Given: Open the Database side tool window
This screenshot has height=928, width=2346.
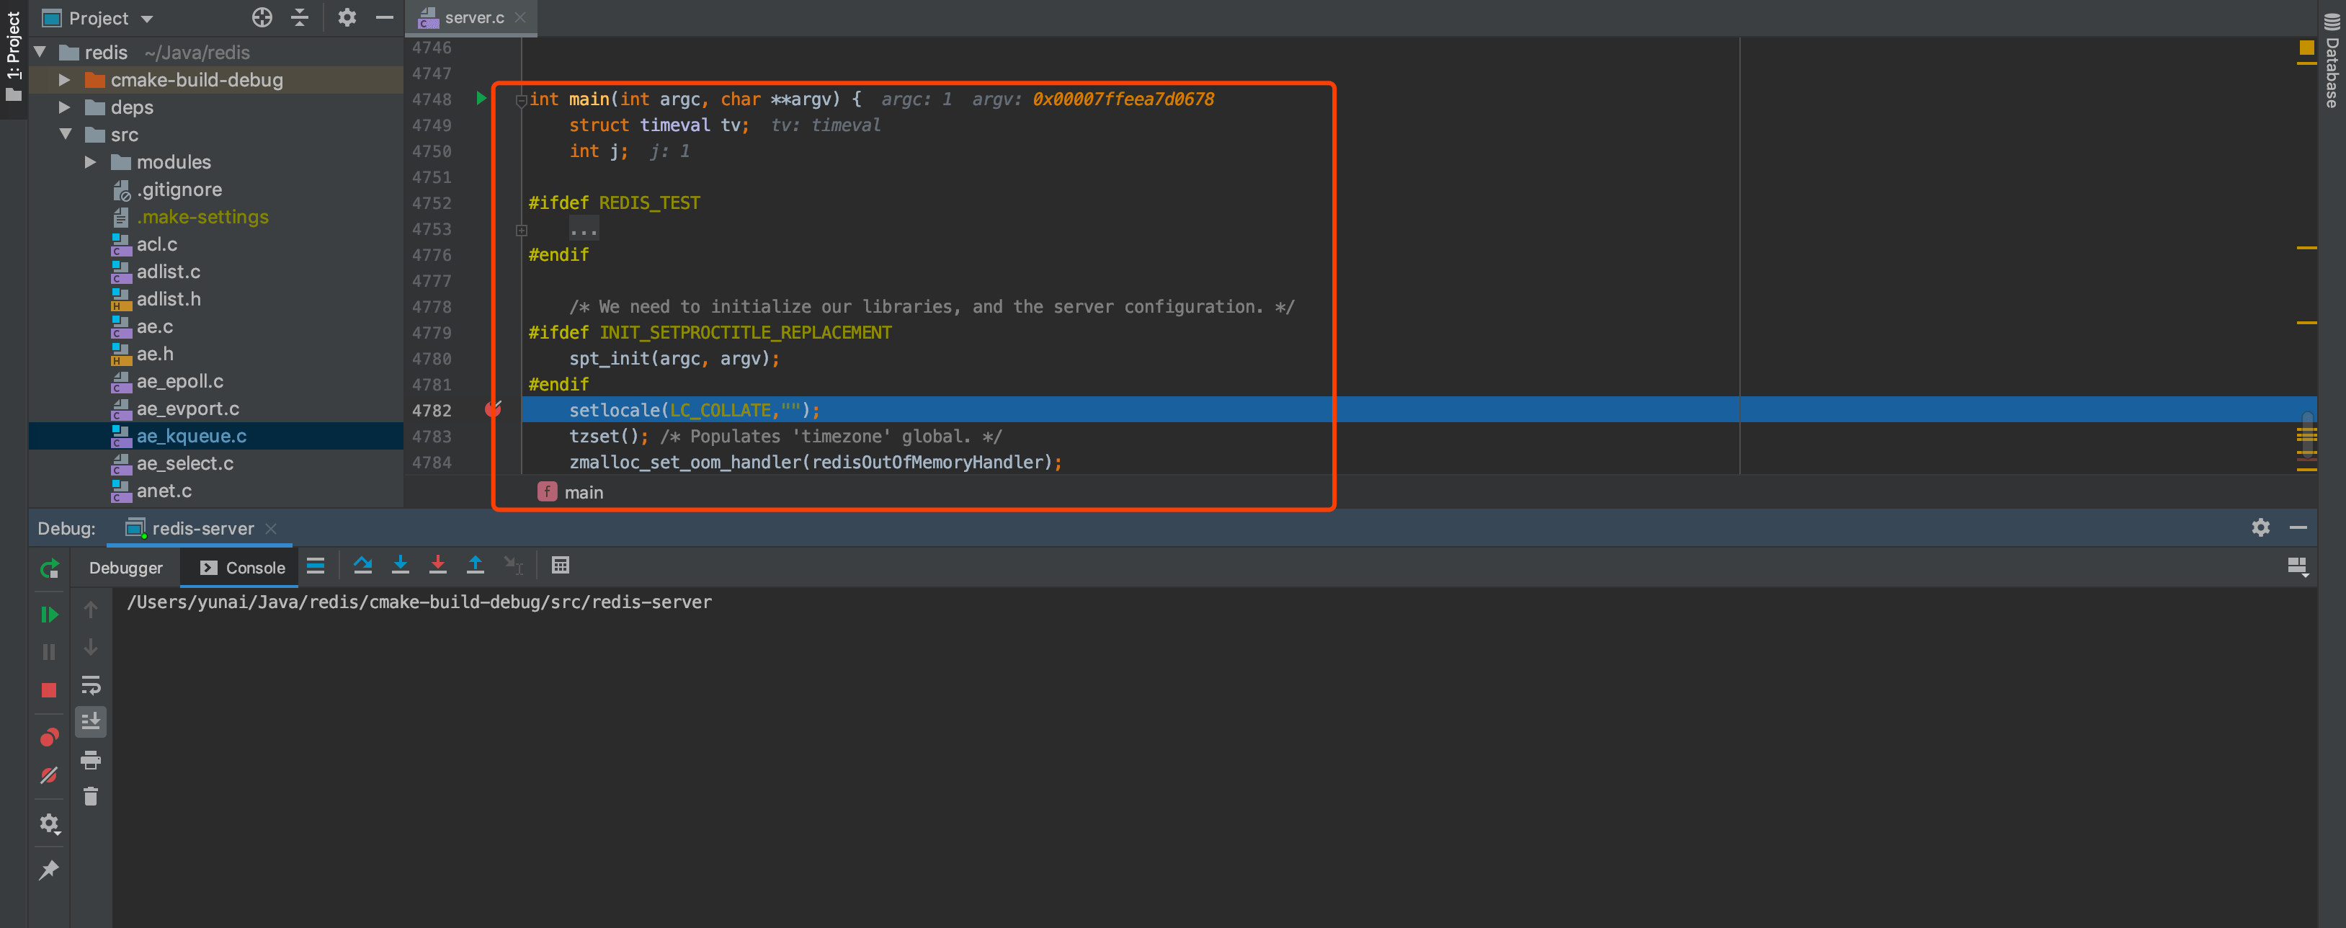Looking at the screenshot, I should pyautogui.click(x=2332, y=59).
